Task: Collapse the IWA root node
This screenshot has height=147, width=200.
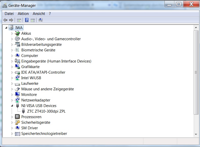Action: (x=6, y=28)
